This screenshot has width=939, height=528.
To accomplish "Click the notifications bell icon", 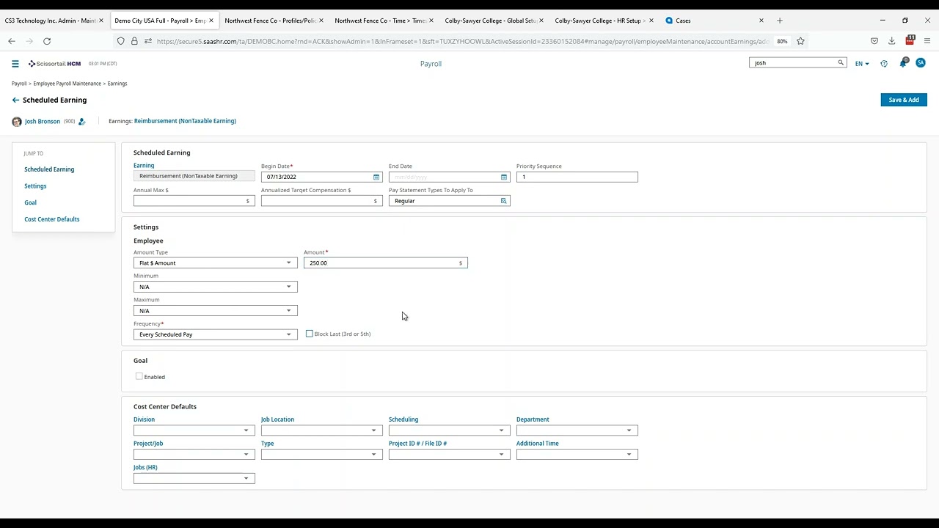I will point(903,64).
